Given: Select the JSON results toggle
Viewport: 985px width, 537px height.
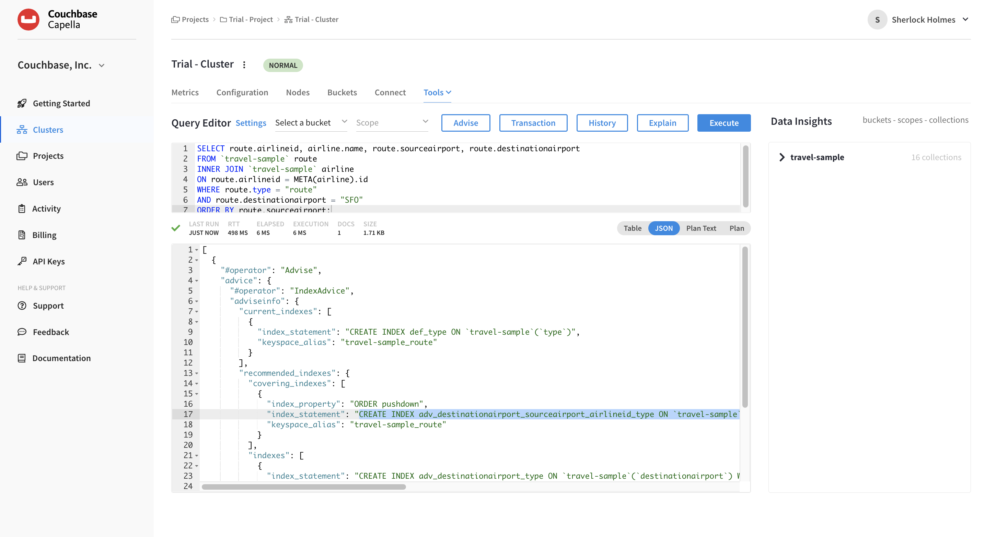Looking at the screenshot, I should click(663, 228).
